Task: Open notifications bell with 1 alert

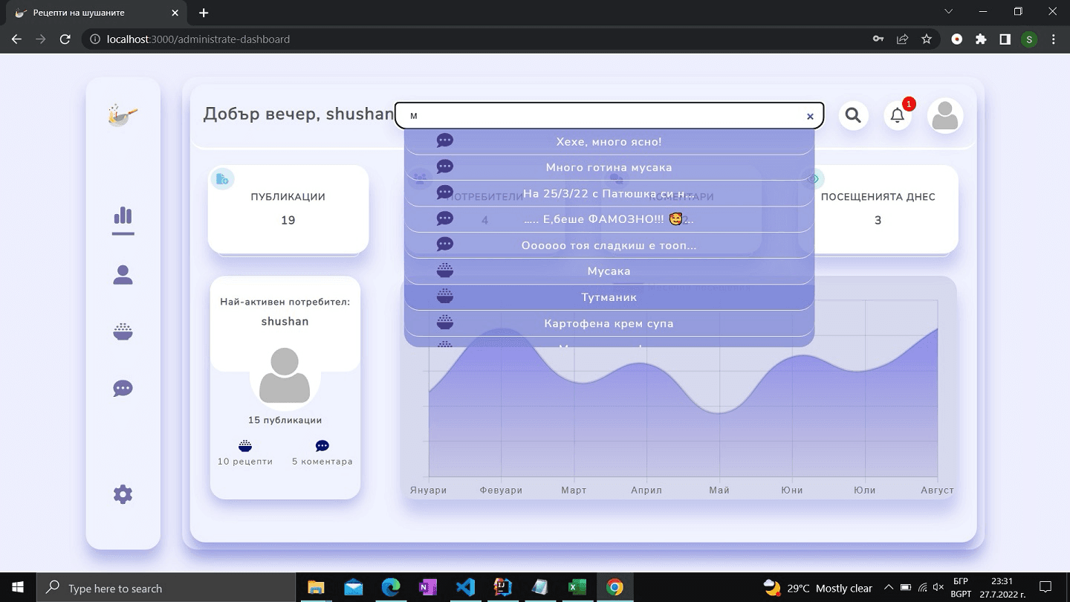Action: point(898,115)
